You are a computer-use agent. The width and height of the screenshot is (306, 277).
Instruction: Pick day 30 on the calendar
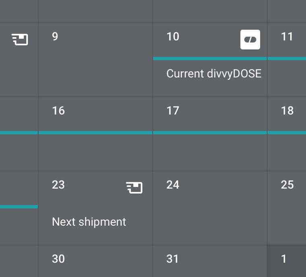coord(58,259)
